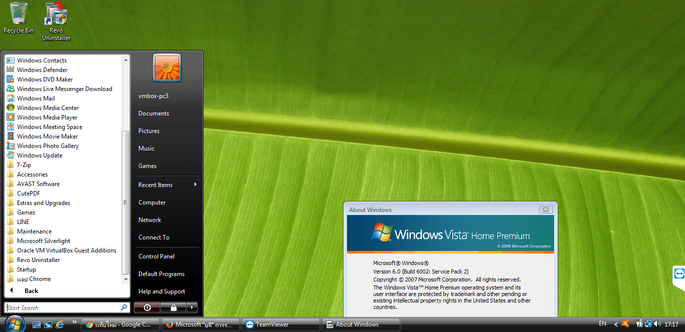Viewport: 685px width, 332px height.
Task: Show hidden tray icons with the arrow
Action: coord(616,324)
